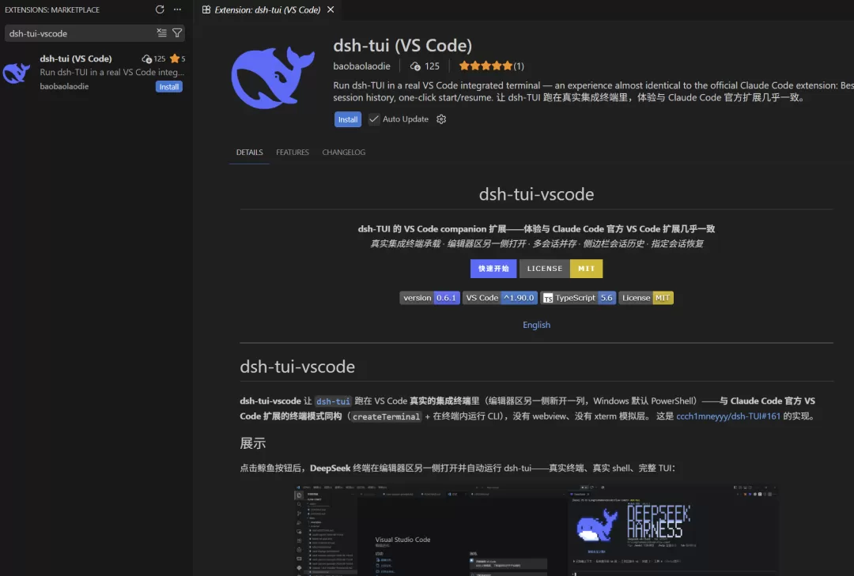This screenshot has height=576, width=854.
Task: Click the large dsh-tui whale logo
Action: click(273, 77)
